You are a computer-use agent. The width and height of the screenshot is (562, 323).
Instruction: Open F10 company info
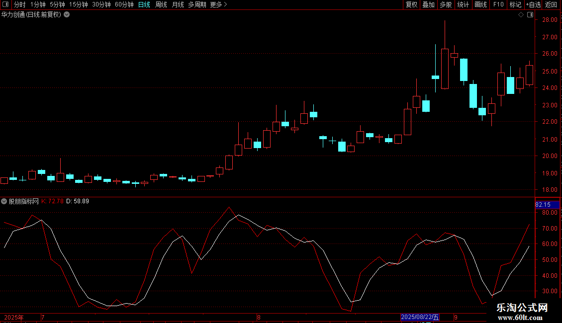pyautogui.click(x=498, y=4)
